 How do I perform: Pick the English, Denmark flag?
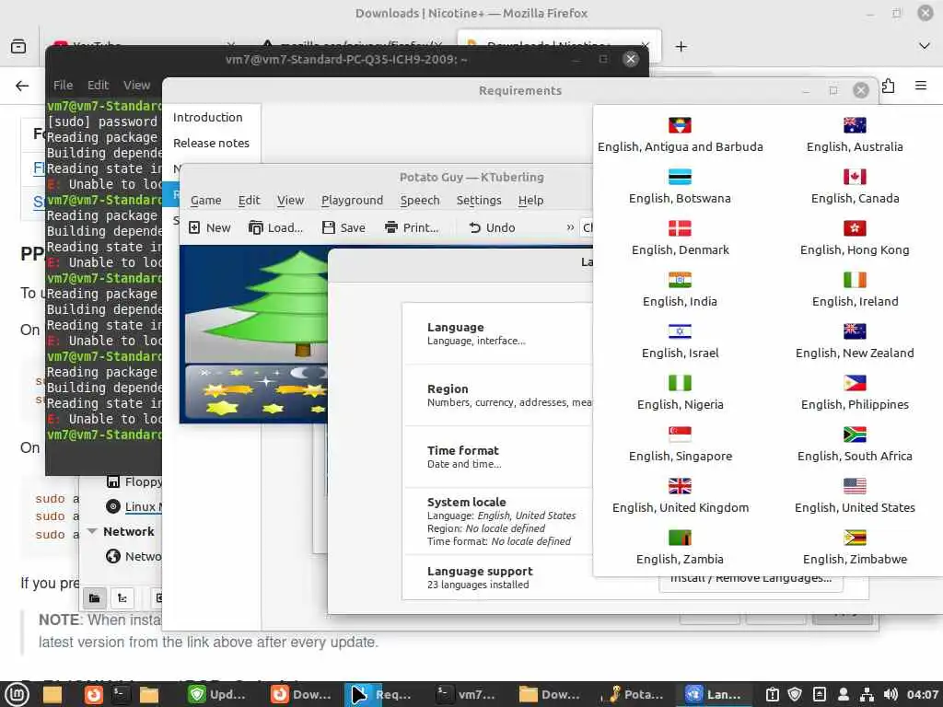click(680, 228)
